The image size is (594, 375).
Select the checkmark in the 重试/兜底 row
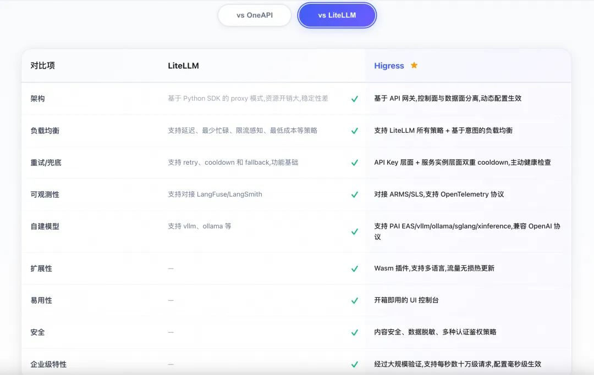click(354, 162)
